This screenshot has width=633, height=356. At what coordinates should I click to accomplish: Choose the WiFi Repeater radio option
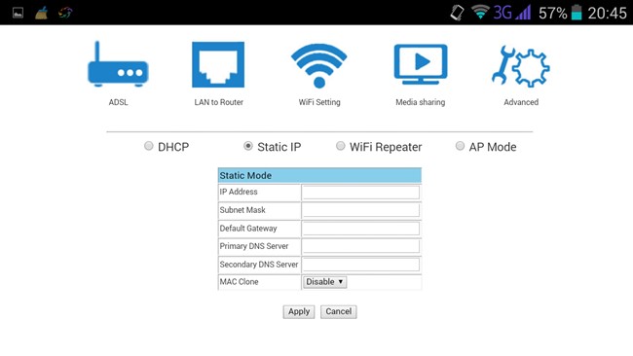(340, 146)
